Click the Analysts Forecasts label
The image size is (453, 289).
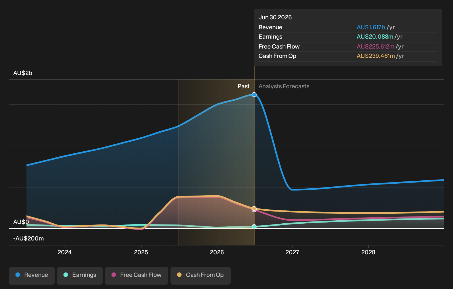tap(284, 86)
